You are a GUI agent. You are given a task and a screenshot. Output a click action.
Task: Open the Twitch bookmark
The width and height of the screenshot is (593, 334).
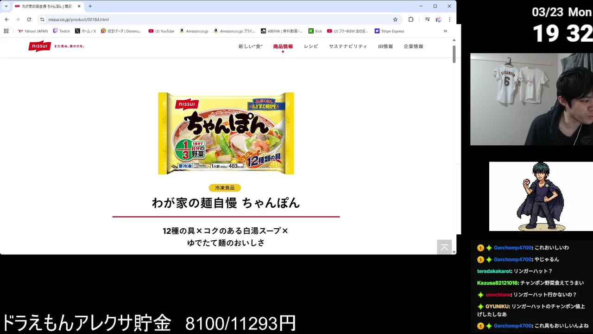click(x=62, y=31)
